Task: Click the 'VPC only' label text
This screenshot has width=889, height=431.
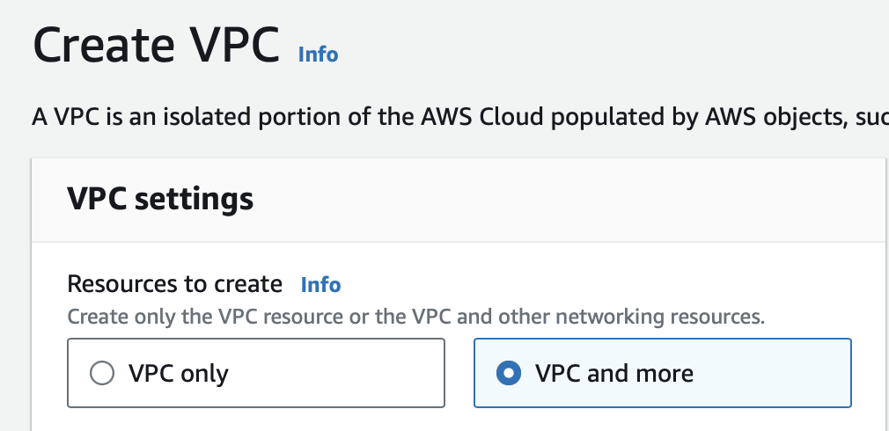Action: tap(179, 374)
